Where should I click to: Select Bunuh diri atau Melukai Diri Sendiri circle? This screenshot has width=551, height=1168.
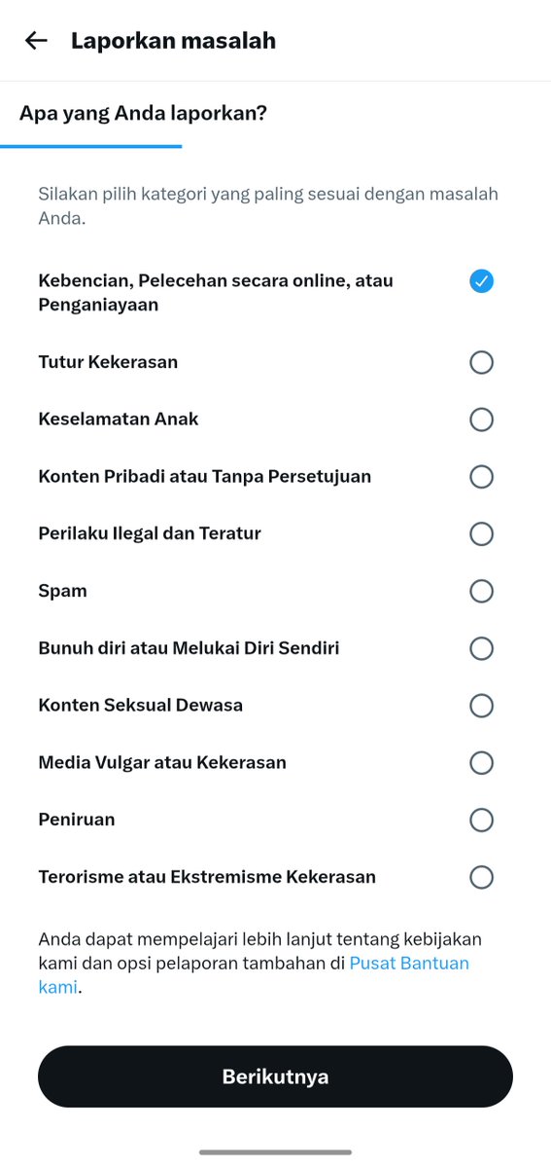pos(481,648)
